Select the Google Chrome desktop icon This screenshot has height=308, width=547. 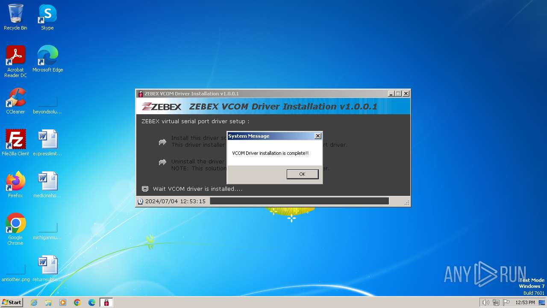[15, 229]
